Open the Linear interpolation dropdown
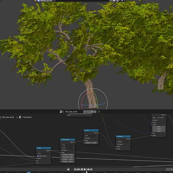Viewport: 173px width, 173px height. [68, 148]
